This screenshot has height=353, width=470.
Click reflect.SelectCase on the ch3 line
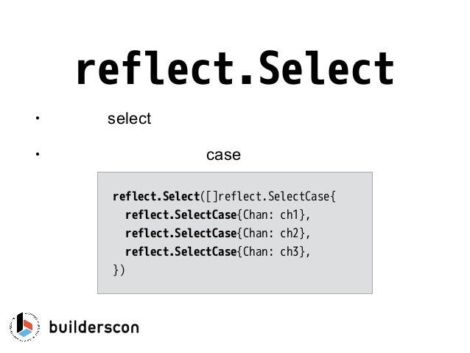181,251
